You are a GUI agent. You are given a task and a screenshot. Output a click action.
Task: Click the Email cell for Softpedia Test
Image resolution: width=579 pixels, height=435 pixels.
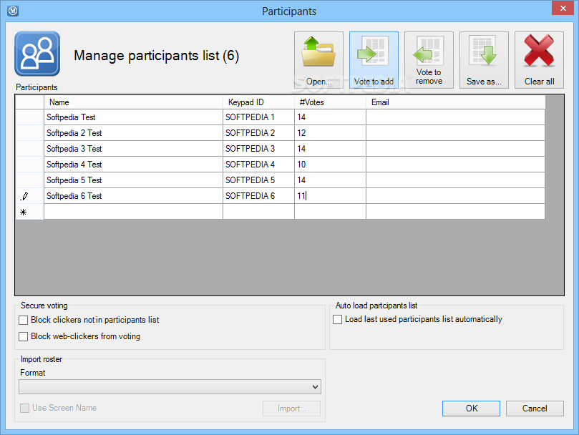[455, 117]
